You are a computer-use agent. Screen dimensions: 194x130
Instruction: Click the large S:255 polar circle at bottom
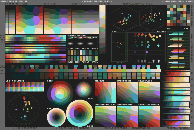tap(80, 113)
